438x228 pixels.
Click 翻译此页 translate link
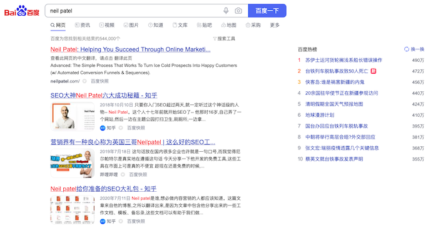pyautogui.click(x=123, y=58)
